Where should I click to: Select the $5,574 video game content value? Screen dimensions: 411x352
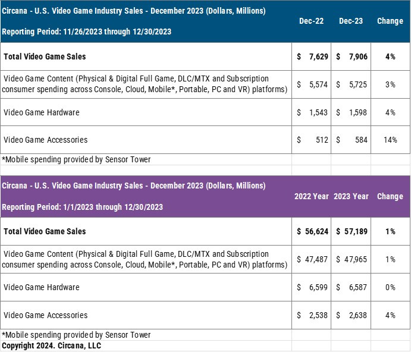coord(311,84)
